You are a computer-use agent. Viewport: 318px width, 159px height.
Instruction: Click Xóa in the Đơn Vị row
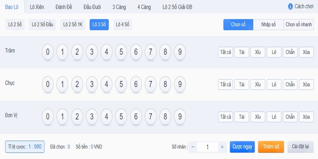tap(306, 117)
